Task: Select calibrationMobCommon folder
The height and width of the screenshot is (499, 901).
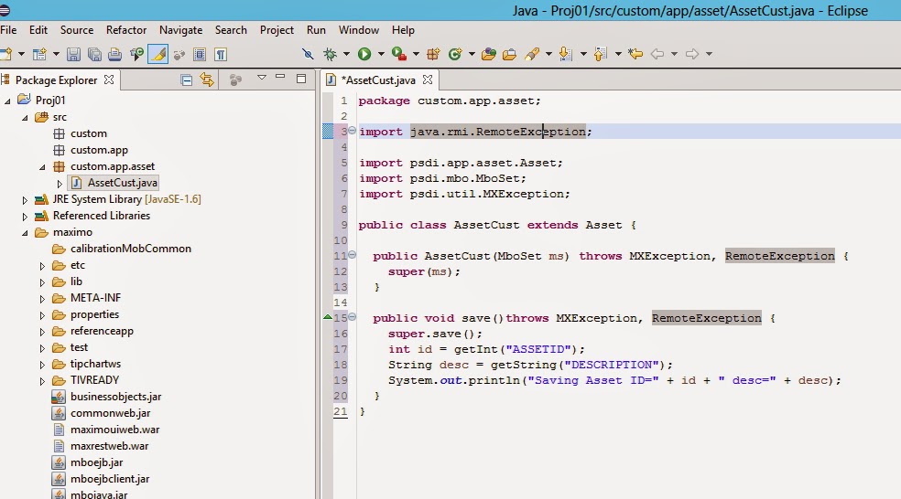Action: click(130, 249)
